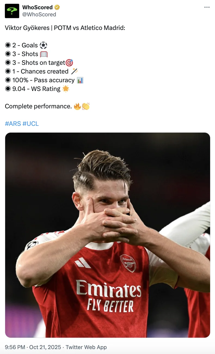
Task: Click the Twitter Web App source label
Action: coord(86,347)
